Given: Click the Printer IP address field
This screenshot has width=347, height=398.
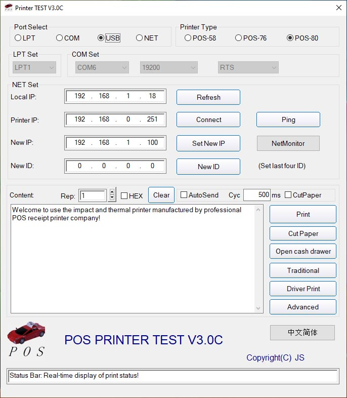Looking at the screenshot, I should tap(115, 120).
